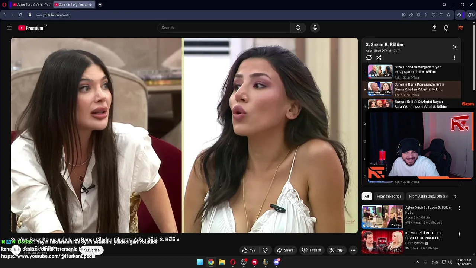The image size is (476, 268).
Task: Open the ad blocker shield icon
Action: coord(419,15)
